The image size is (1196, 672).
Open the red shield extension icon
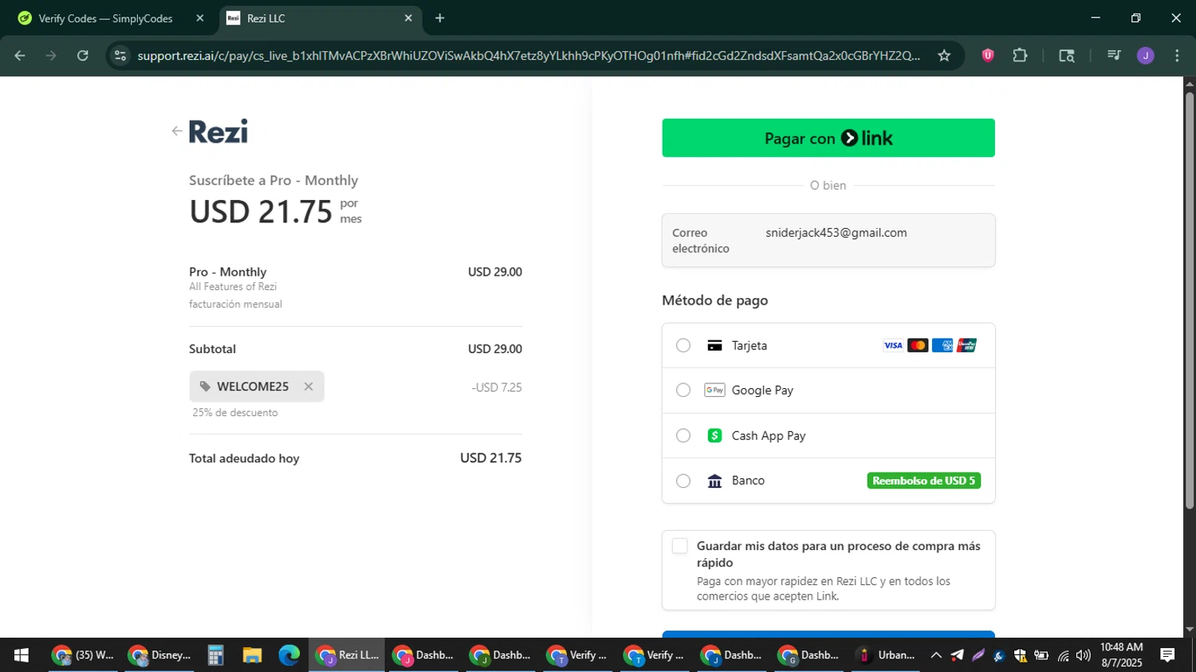[988, 56]
